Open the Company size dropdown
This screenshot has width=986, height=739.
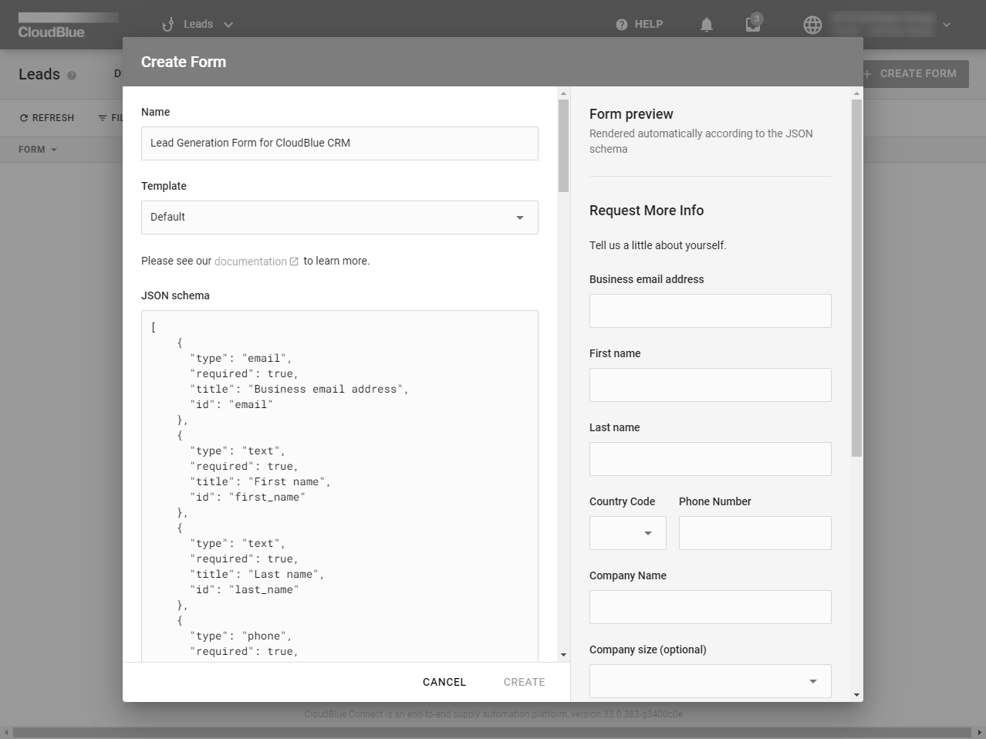click(x=711, y=681)
